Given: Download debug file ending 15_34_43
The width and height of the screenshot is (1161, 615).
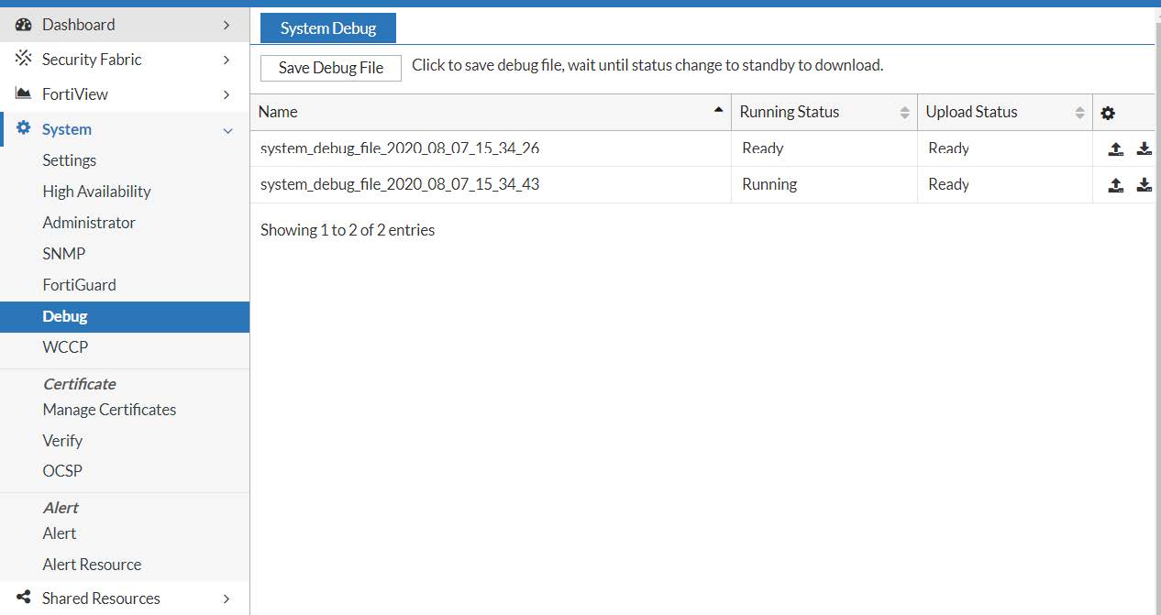Looking at the screenshot, I should [x=1144, y=184].
